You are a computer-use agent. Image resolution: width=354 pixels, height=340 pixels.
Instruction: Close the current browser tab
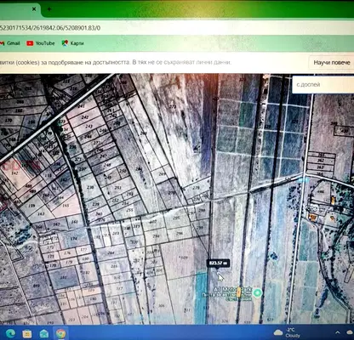34,9
